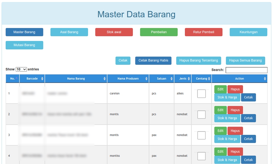274x164 pixels.
Task: Click Hapus Semua Barang button
Action: tap(245, 60)
